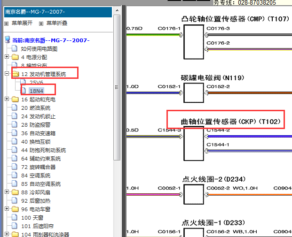Screen dimensions: 292x237
Task: Click 曲轴位置传感器(CKP)(T102) label in diagram
Action: click(x=230, y=122)
